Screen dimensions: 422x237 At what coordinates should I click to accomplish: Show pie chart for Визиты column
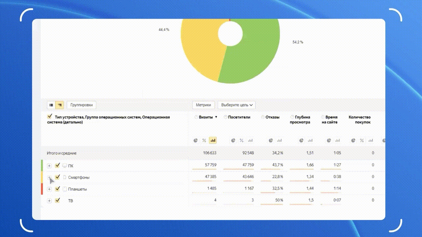tap(196, 141)
